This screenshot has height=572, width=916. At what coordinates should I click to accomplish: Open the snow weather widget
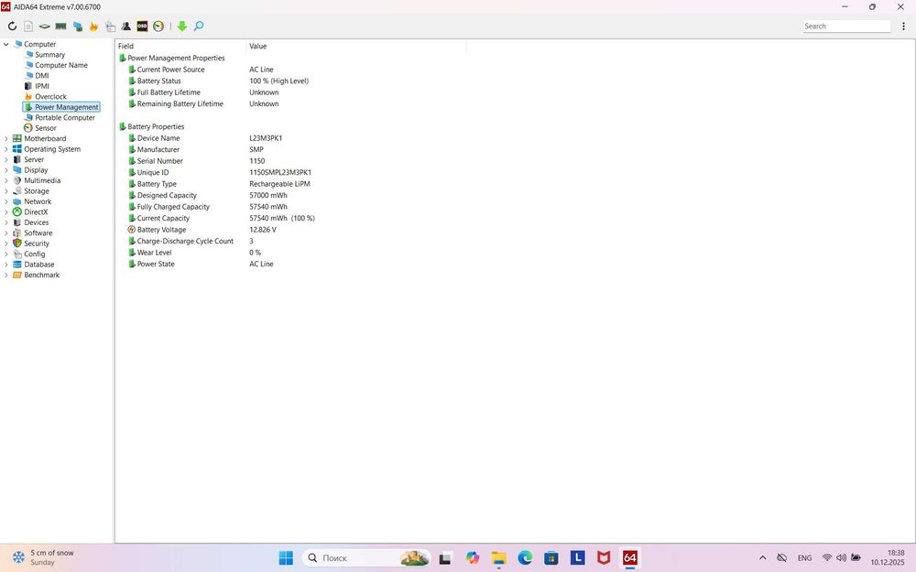coord(44,558)
